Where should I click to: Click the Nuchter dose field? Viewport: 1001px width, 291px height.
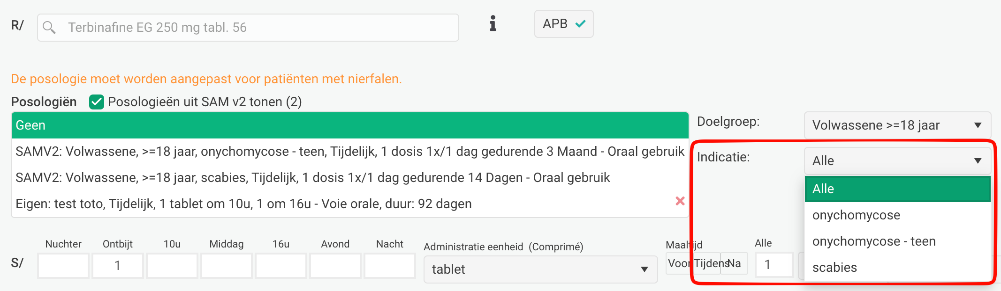pyautogui.click(x=63, y=266)
